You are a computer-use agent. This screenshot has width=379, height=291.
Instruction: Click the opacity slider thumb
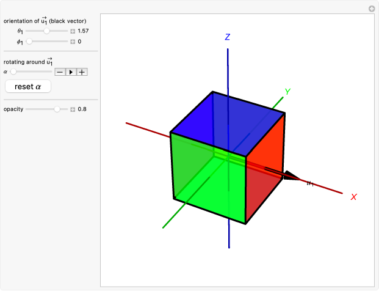tap(57, 109)
